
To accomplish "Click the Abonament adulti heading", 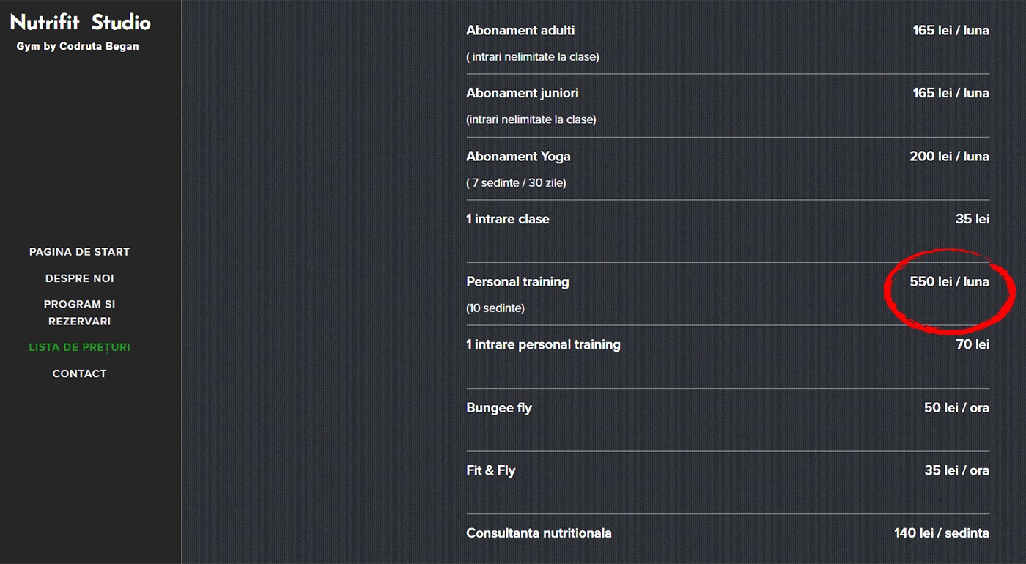I will (520, 31).
